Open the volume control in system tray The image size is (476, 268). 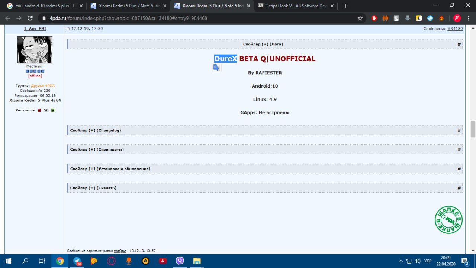(417, 261)
